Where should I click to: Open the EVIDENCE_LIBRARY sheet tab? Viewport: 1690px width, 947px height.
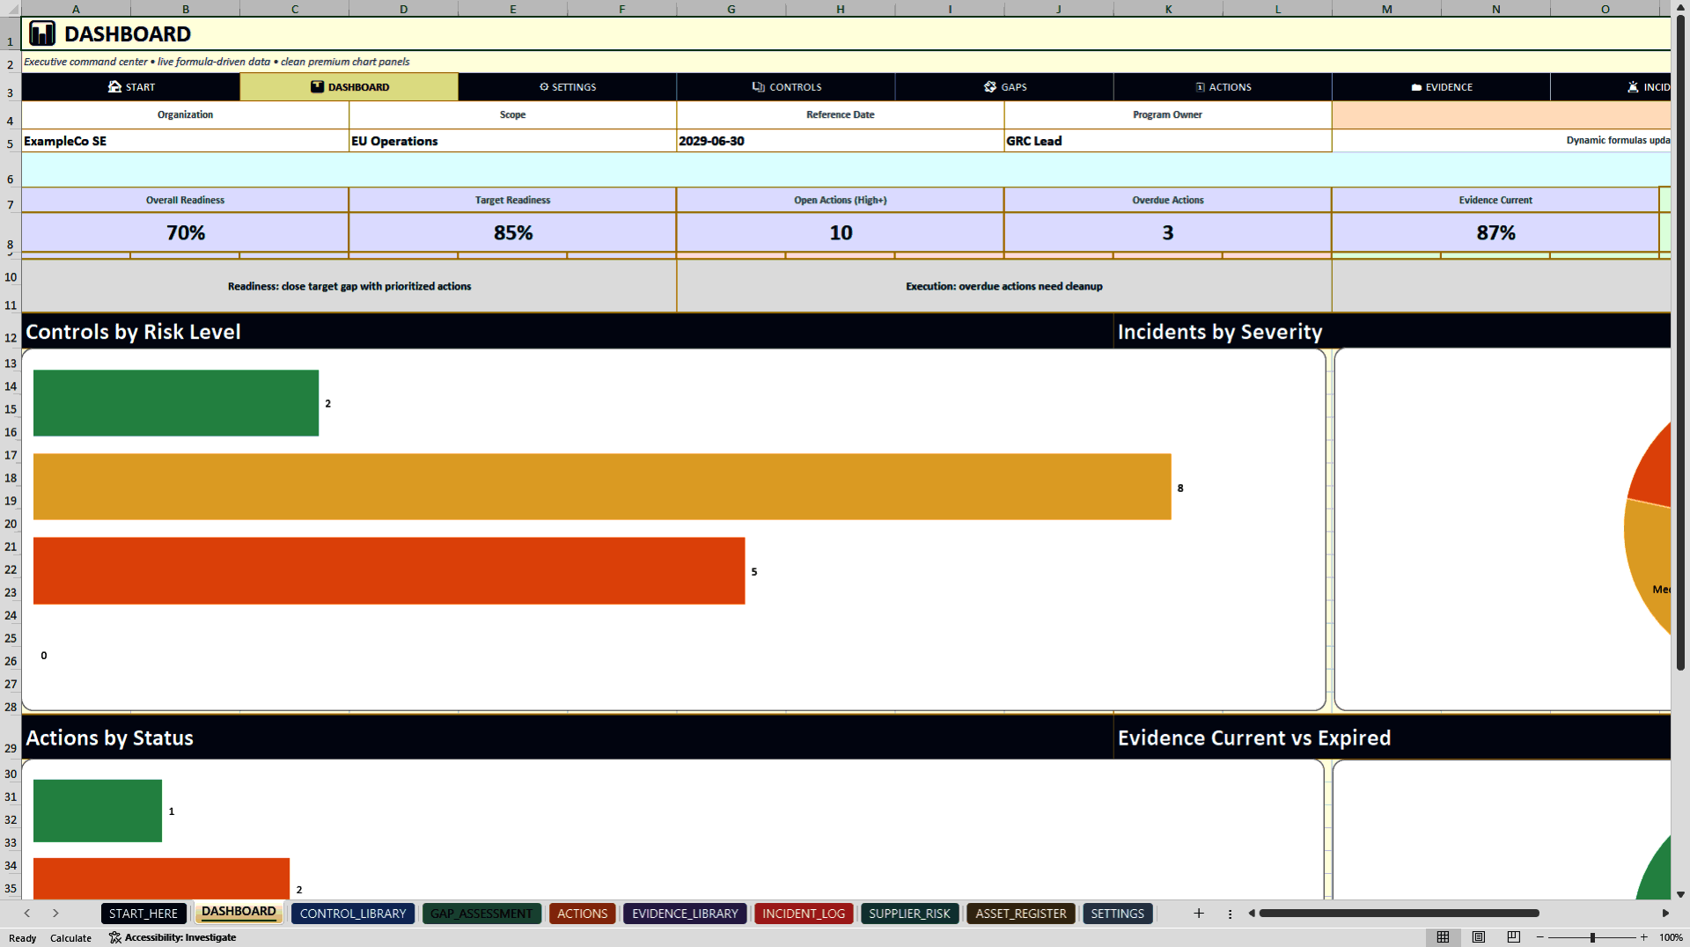point(685,914)
